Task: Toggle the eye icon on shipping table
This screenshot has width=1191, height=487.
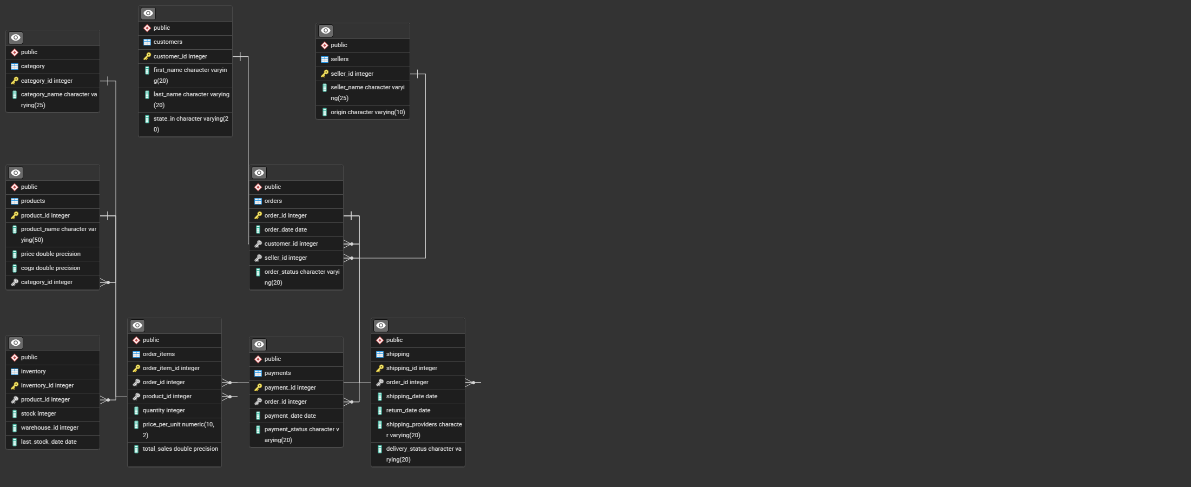Action: pyautogui.click(x=381, y=325)
